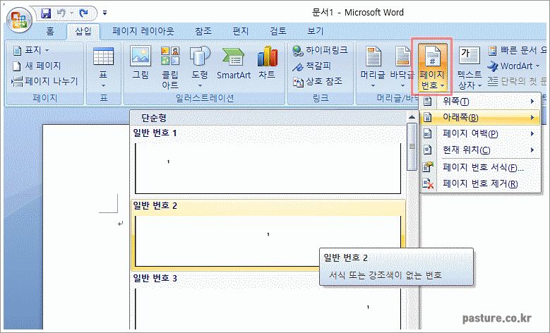Open the 페이지 레이아웃 tab

point(143,32)
